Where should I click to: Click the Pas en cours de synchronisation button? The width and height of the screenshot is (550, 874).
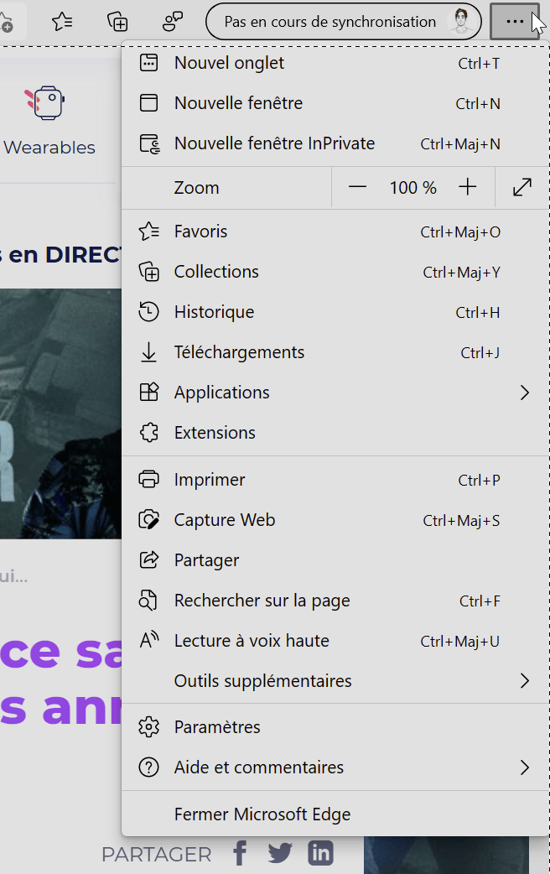click(343, 22)
